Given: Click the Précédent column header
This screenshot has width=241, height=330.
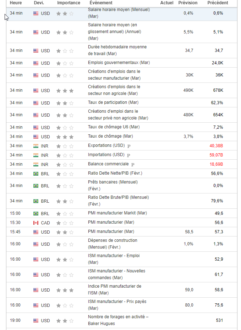Looking at the screenshot, I should (218, 3).
